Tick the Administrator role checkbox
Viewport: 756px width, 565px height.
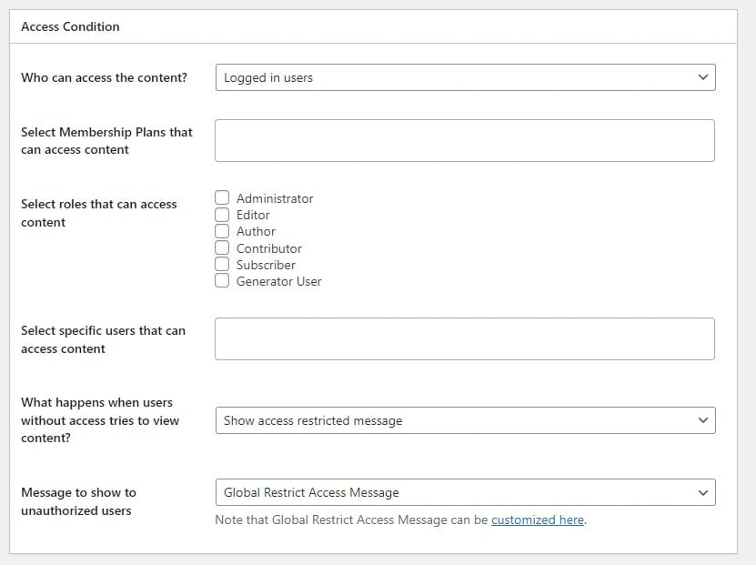tap(222, 197)
